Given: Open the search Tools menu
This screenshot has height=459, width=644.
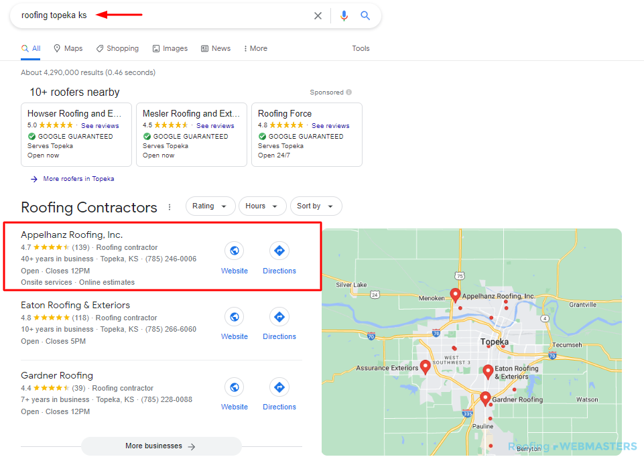Looking at the screenshot, I should click(x=361, y=48).
